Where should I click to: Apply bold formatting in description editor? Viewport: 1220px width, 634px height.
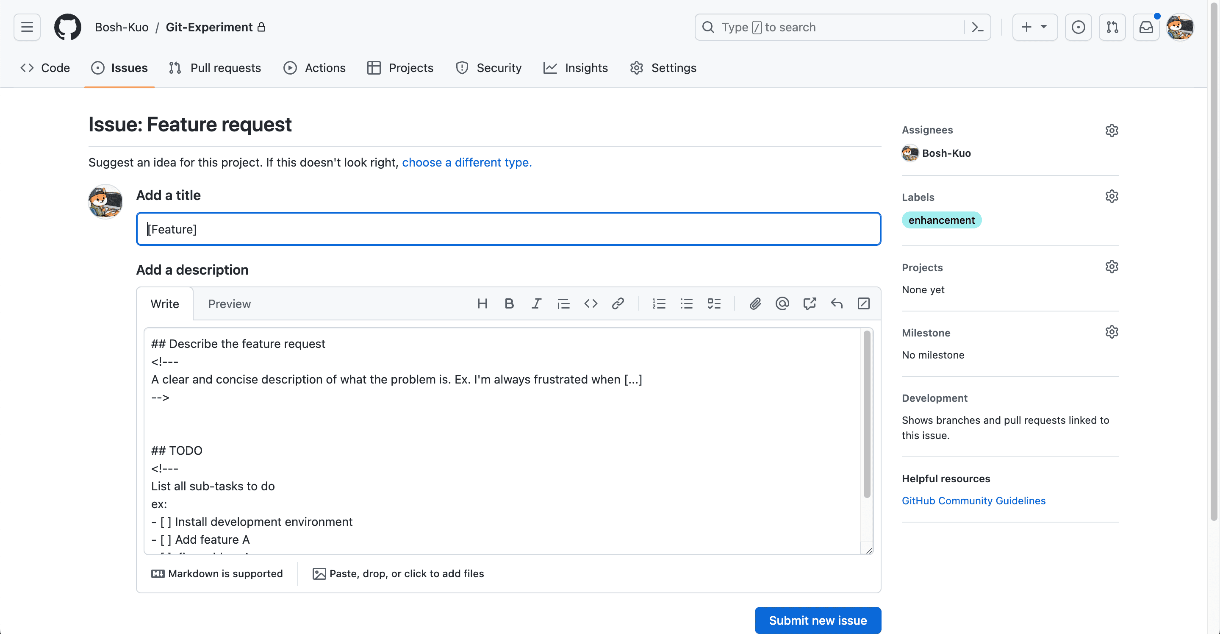click(x=509, y=304)
